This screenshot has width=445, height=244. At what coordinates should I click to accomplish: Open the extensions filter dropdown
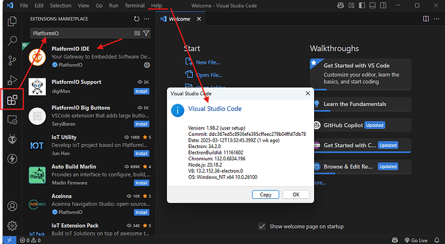point(146,33)
